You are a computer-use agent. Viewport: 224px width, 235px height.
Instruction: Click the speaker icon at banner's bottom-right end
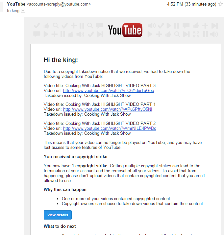(214, 34)
